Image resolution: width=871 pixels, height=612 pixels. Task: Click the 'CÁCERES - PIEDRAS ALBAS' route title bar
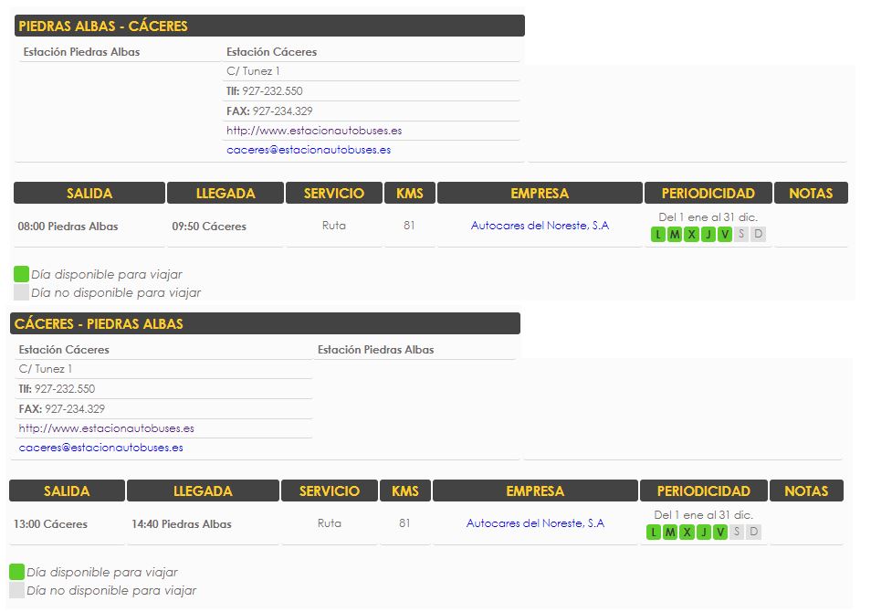pyautogui.click(x=265, y=323)
